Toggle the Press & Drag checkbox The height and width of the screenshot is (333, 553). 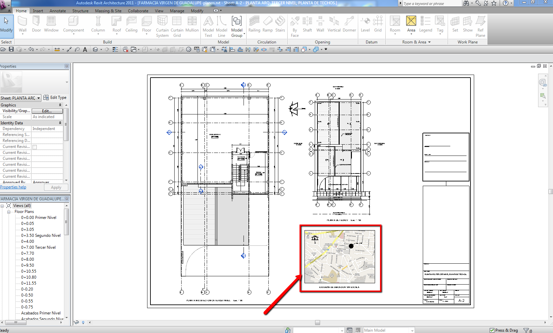492,330
